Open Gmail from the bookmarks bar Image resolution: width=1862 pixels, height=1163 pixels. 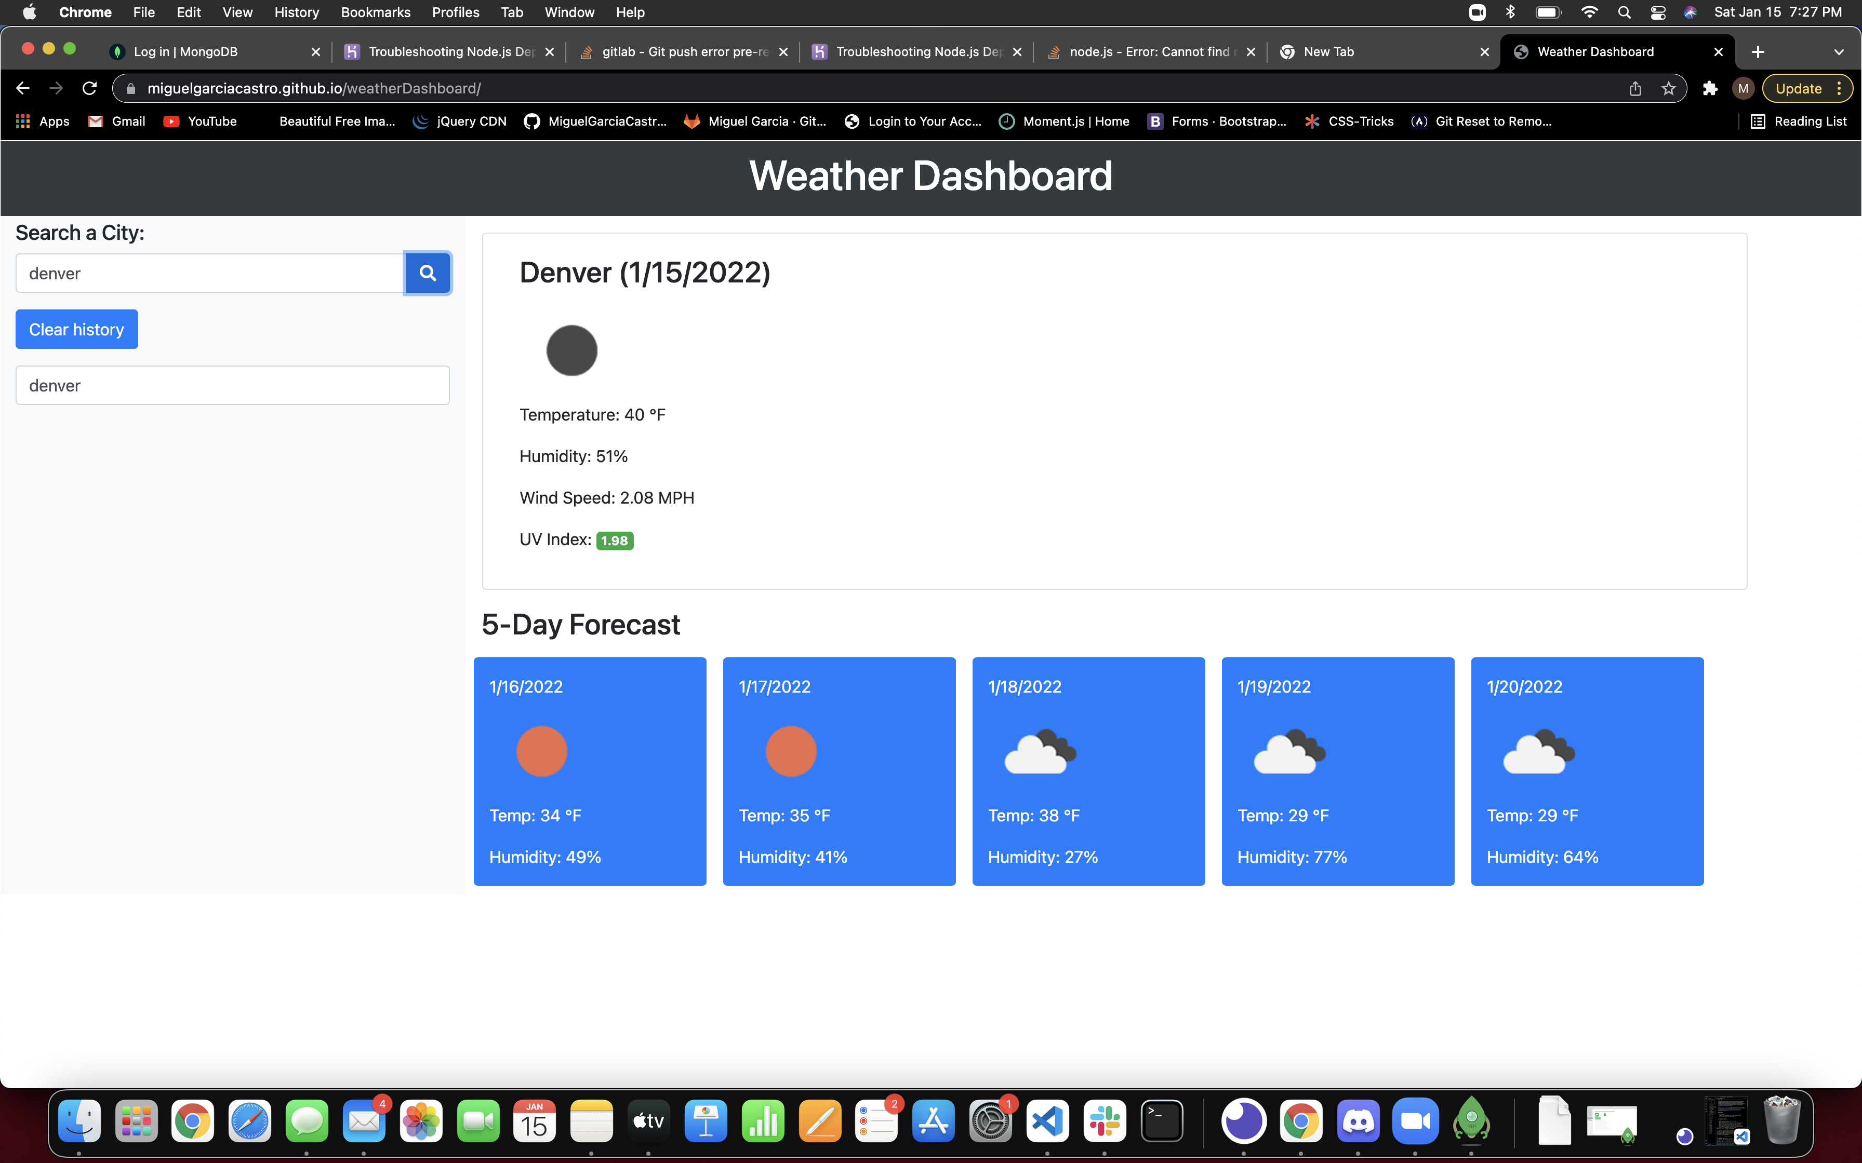pos(115,121)
